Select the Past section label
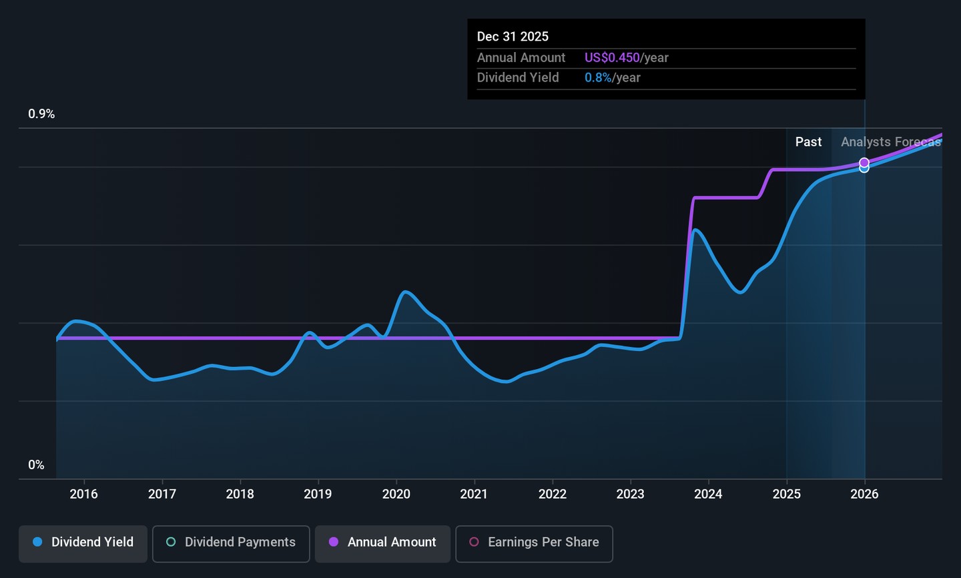 point(808,141)
